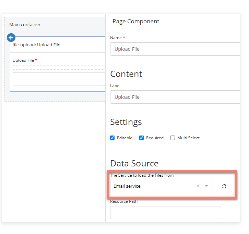Click the upload box in the canvas preview

[59, 79]
